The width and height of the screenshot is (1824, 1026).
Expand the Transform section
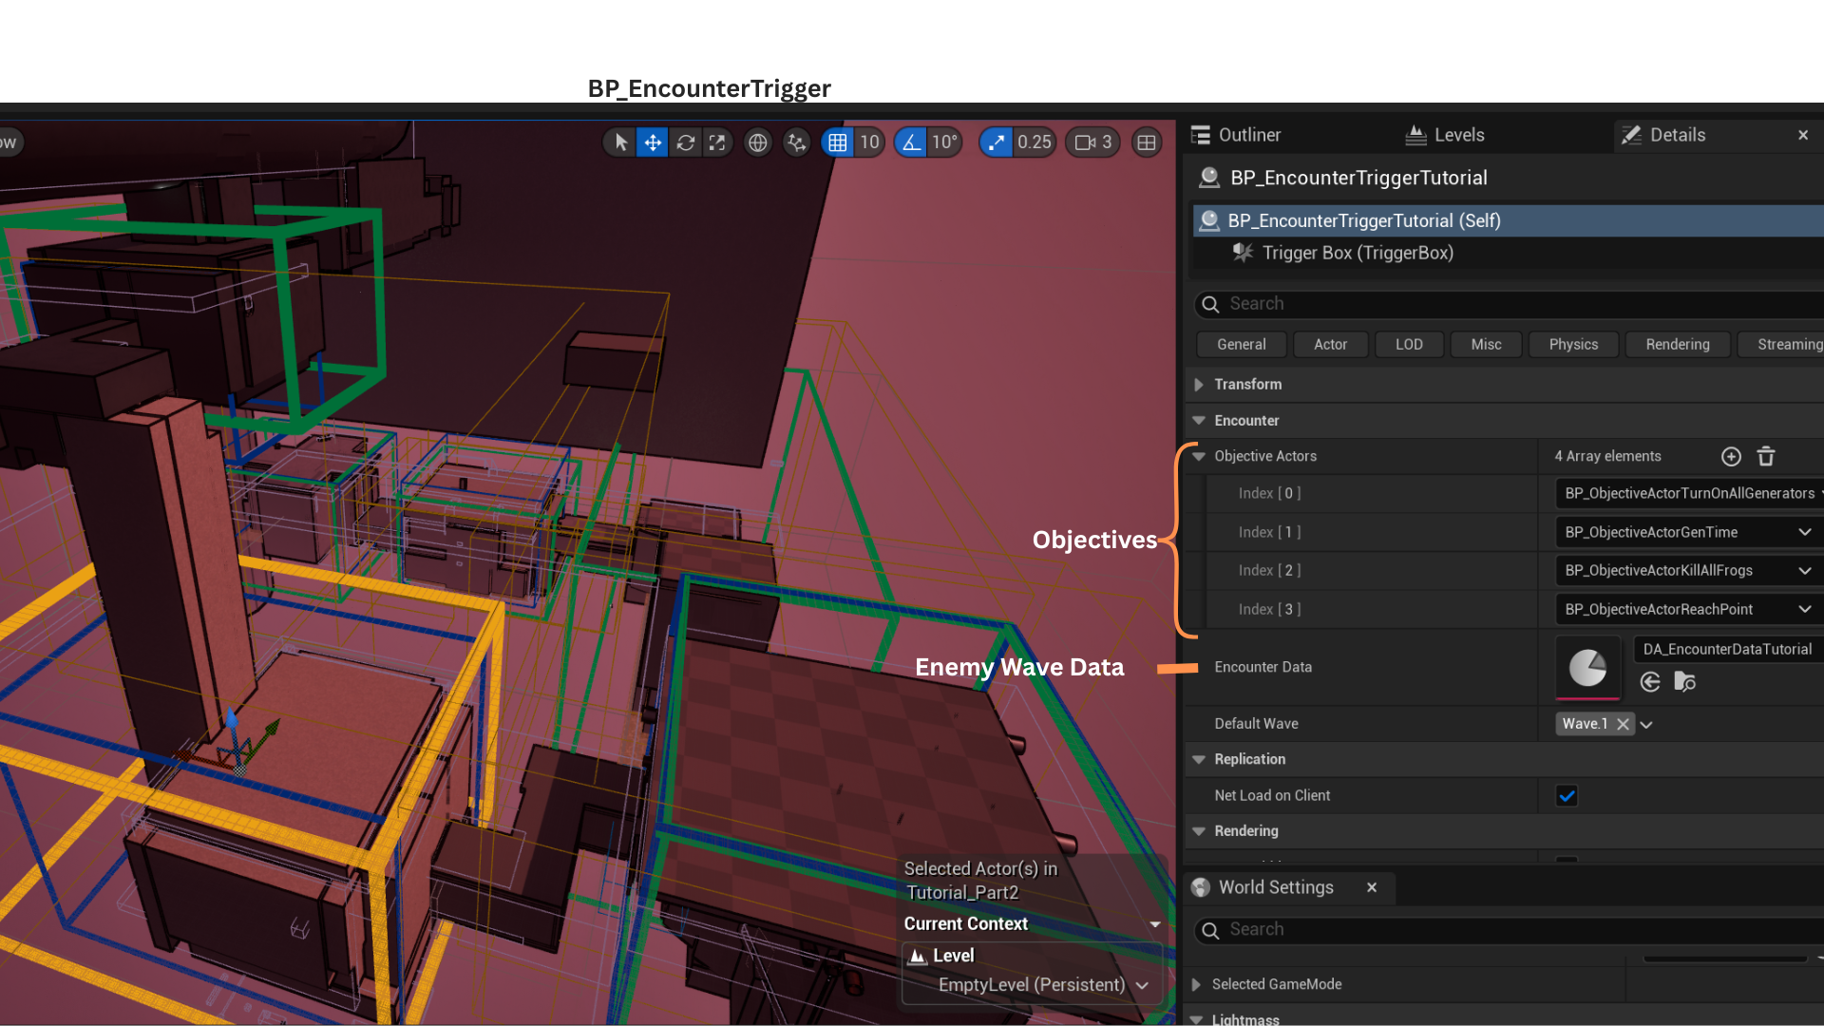1199,385
